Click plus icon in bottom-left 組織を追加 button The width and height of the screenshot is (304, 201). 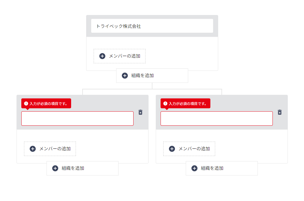click(x=55, y=168)
